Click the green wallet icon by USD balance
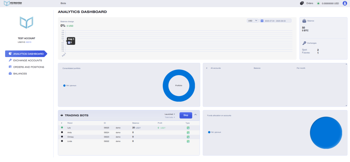This screenshot has height=162, width=350. [318, 3]
